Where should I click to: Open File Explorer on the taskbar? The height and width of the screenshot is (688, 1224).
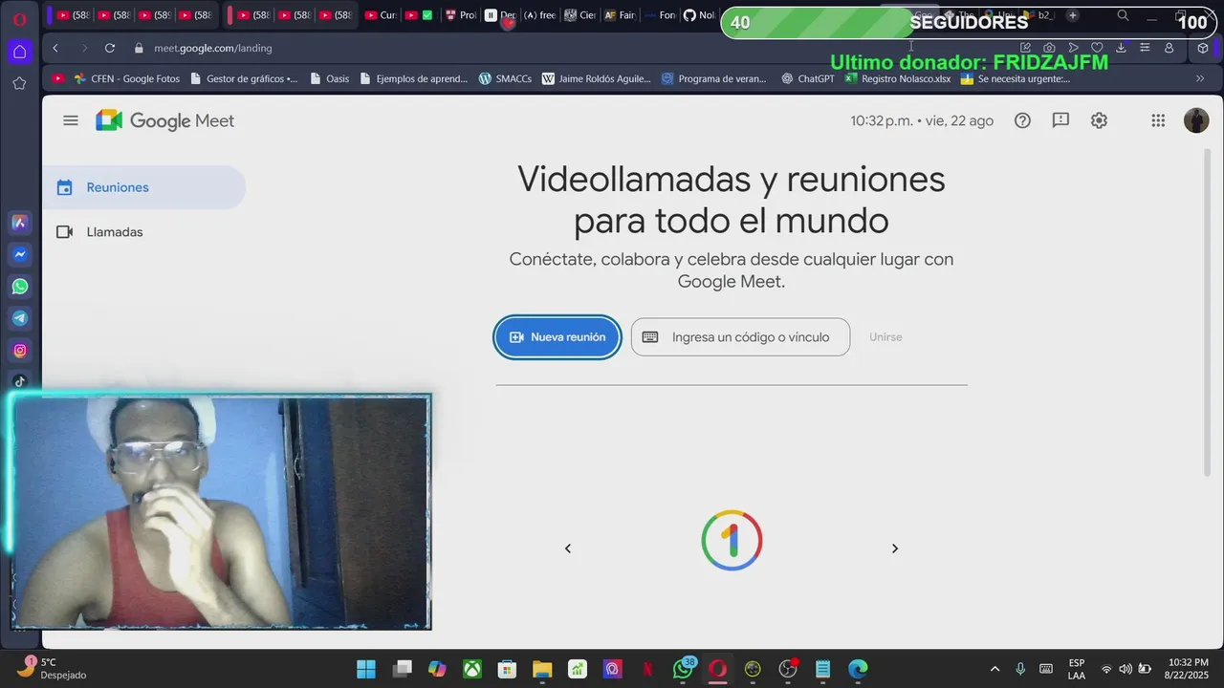point(542,669)
